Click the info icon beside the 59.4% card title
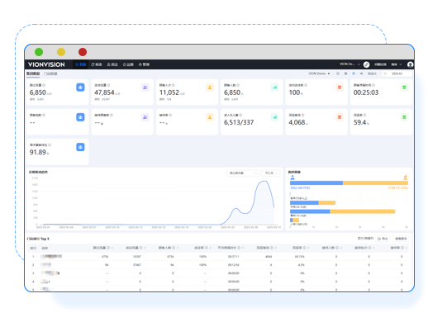 (x=364, y=115)
